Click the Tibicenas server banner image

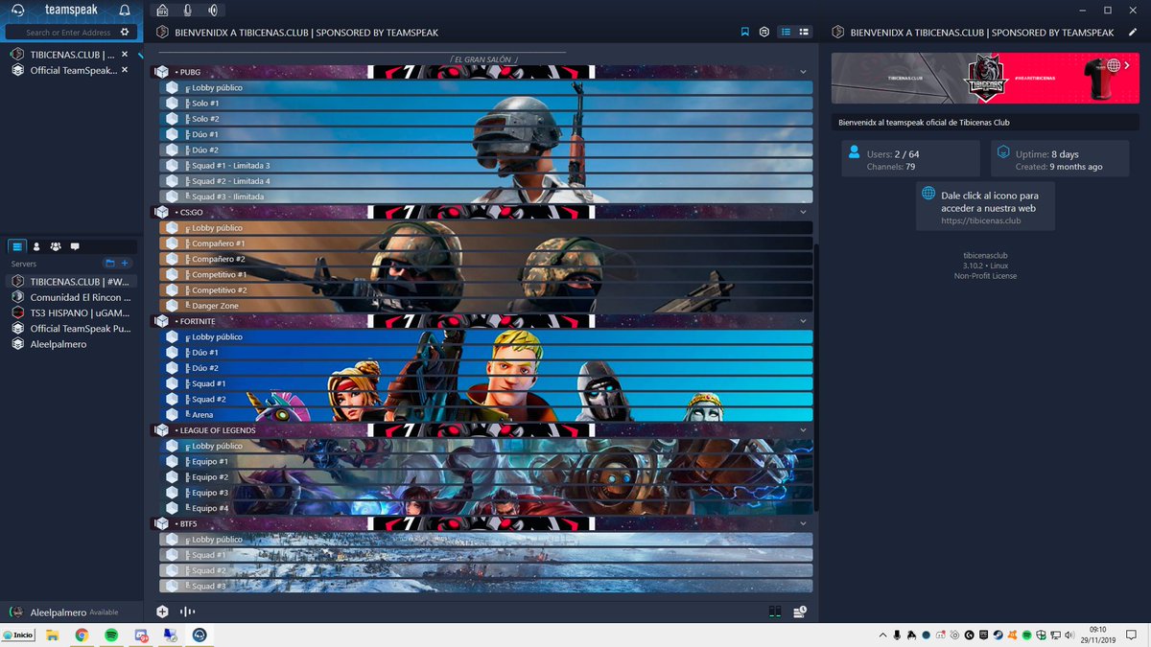coord(987,78)
